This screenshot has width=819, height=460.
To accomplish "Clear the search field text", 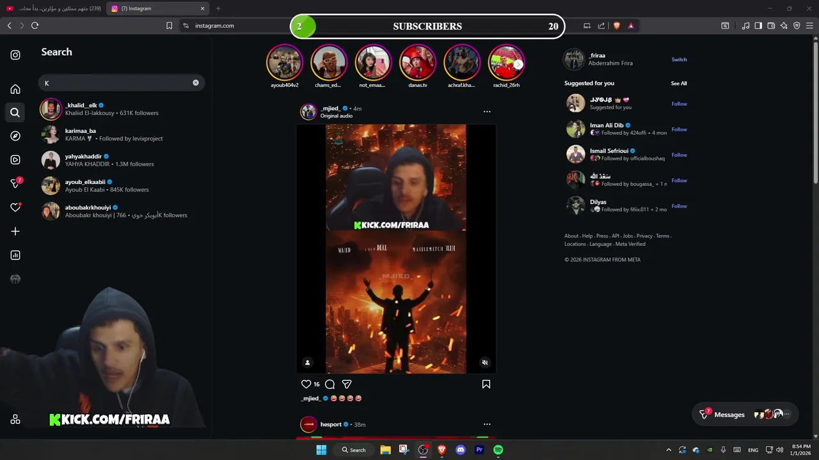I will pyautogui.click(x=196, y=82).
